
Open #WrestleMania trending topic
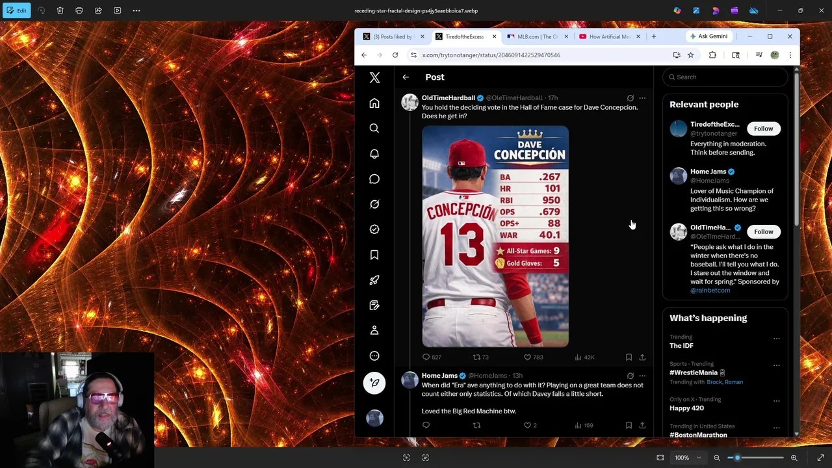click(x=697, y=373)
